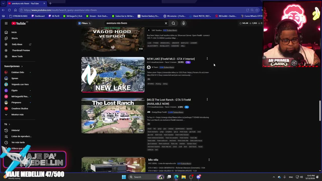Run search with the magnifier icon

pyautogui.click(x=173, y=23)
